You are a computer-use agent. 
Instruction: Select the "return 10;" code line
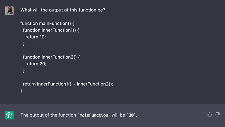[x=35, y=37]
